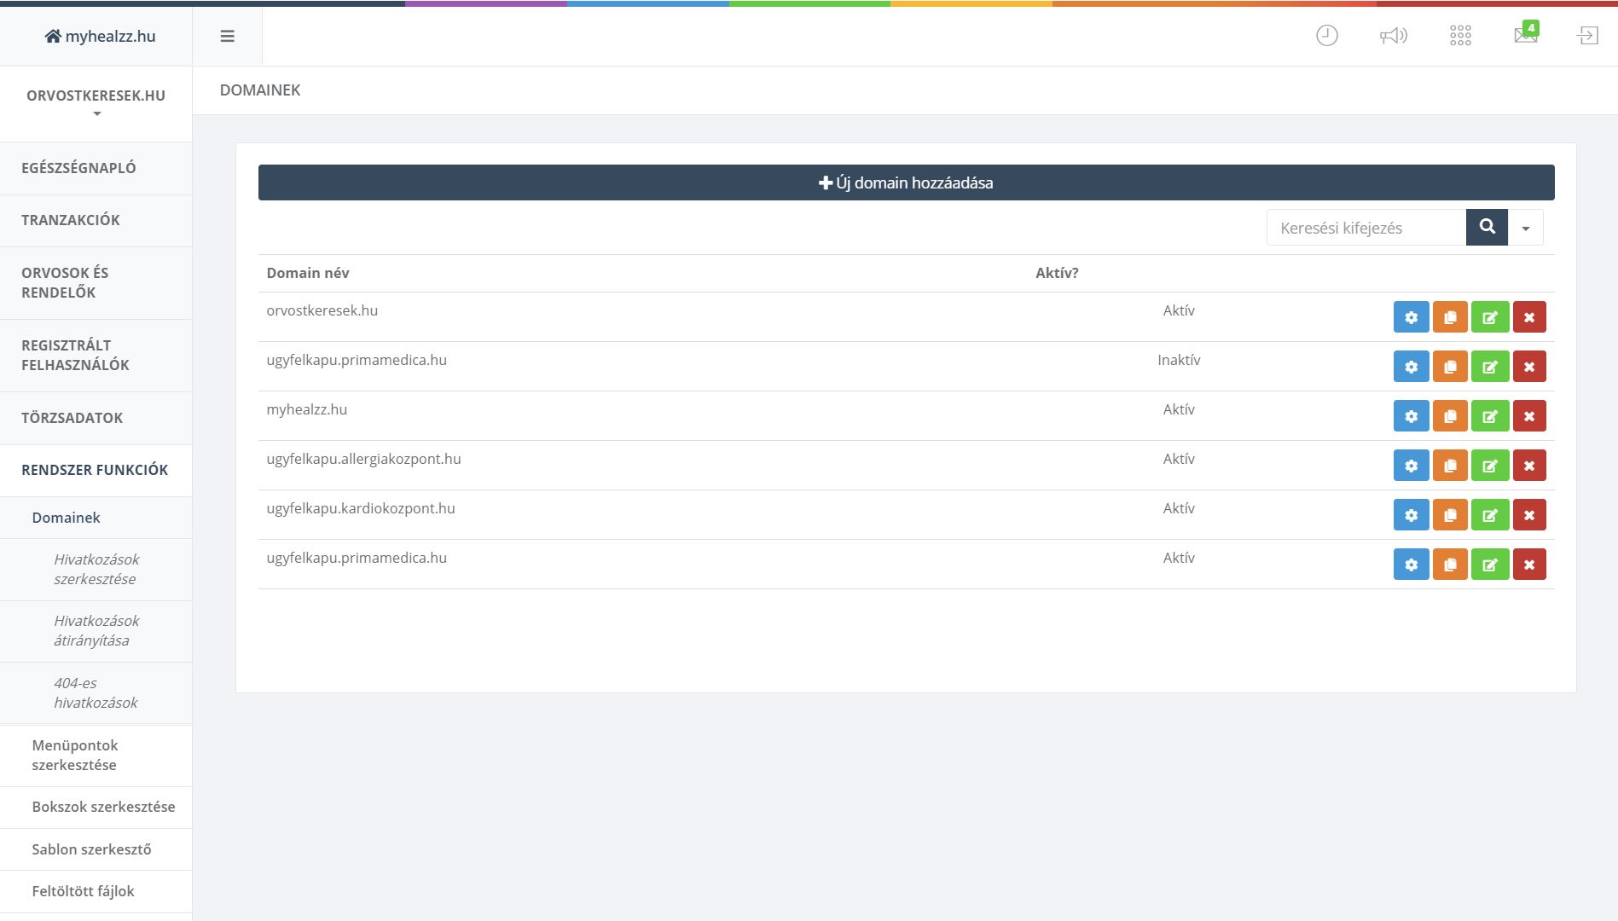Click the Új domain hozzáadása button
This screenshot has width=1618, height=921.
coord(906,182)
